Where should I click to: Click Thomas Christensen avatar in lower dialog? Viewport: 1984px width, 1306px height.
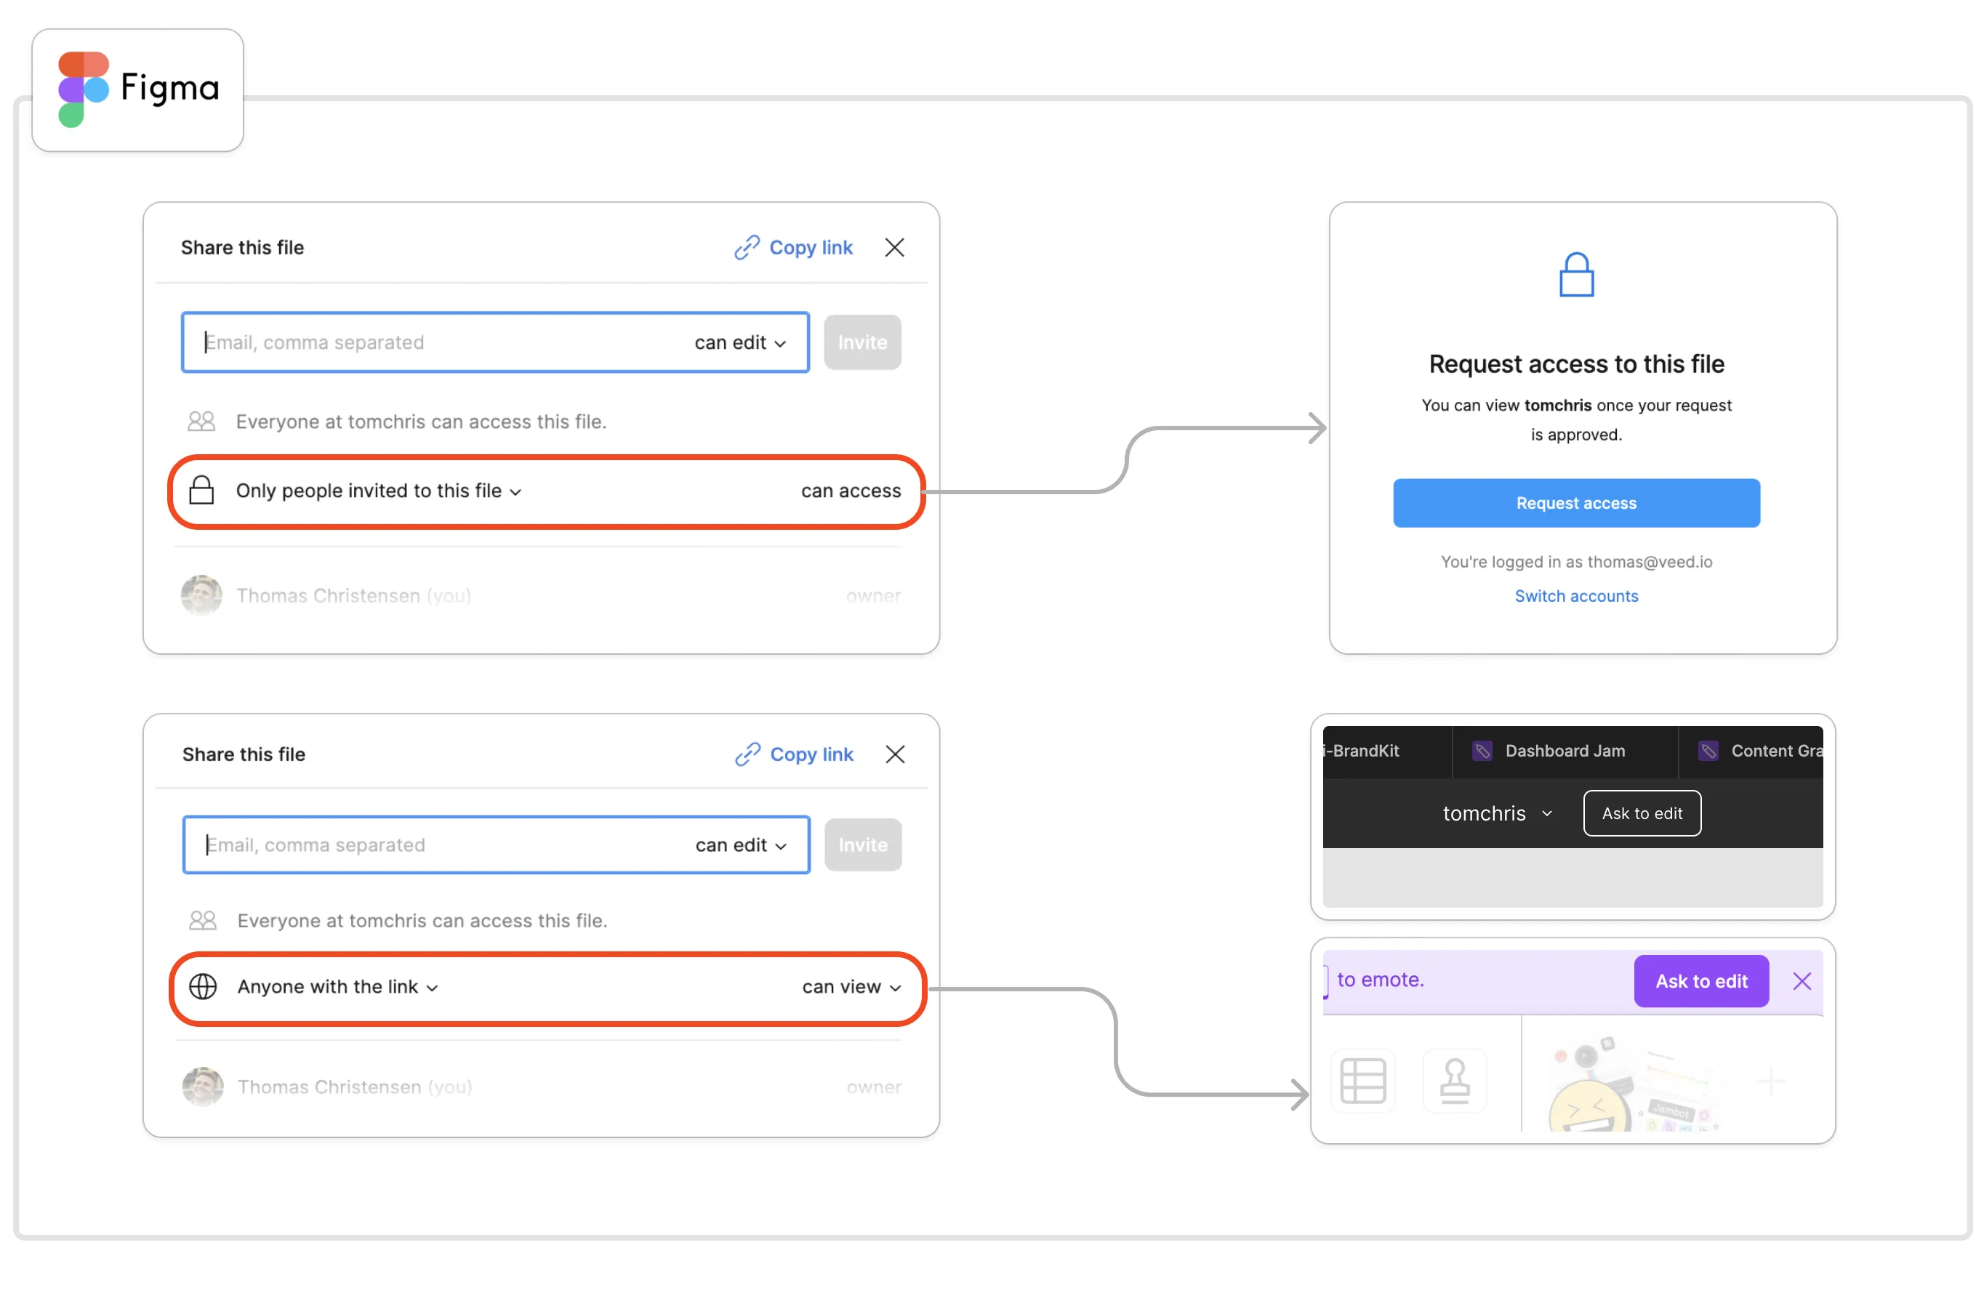[x=203, y=1086]
